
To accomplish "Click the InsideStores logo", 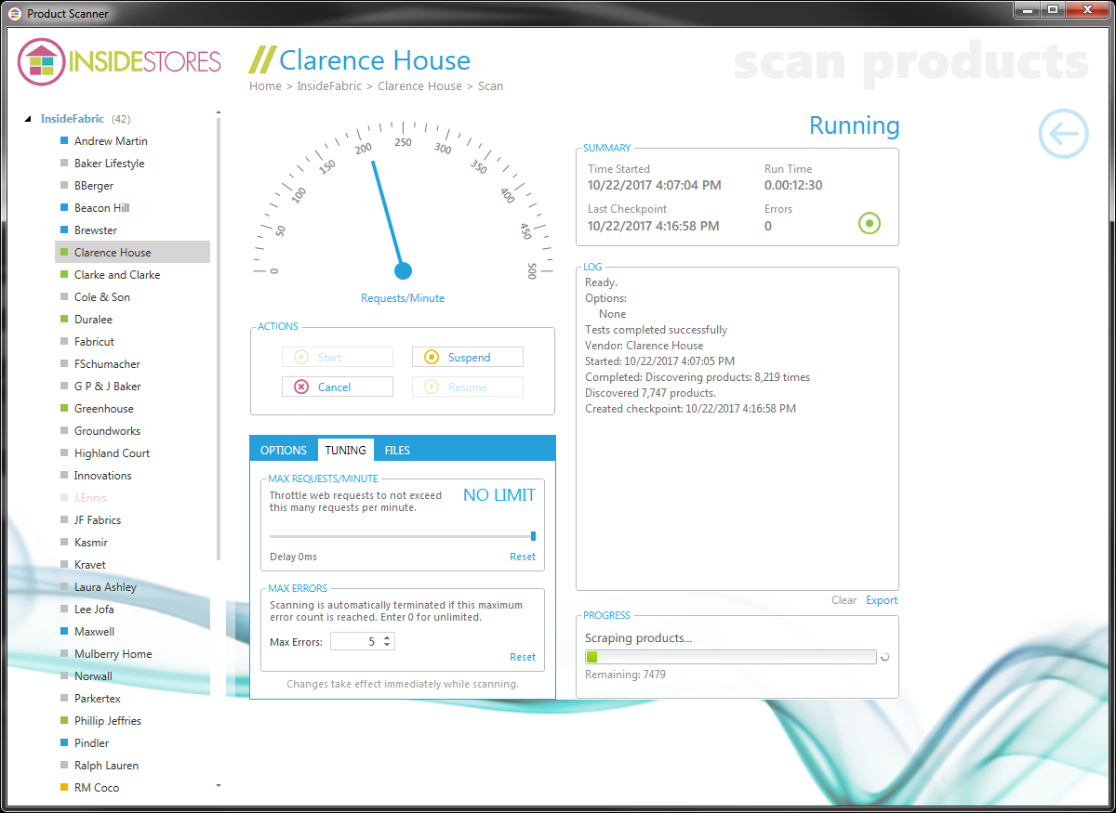I will coord(120,62).
